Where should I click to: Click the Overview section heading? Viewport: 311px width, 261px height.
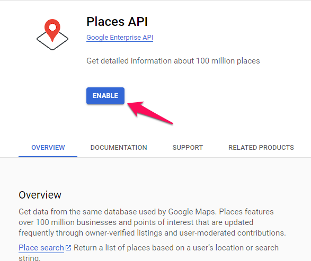coord(40,195)
